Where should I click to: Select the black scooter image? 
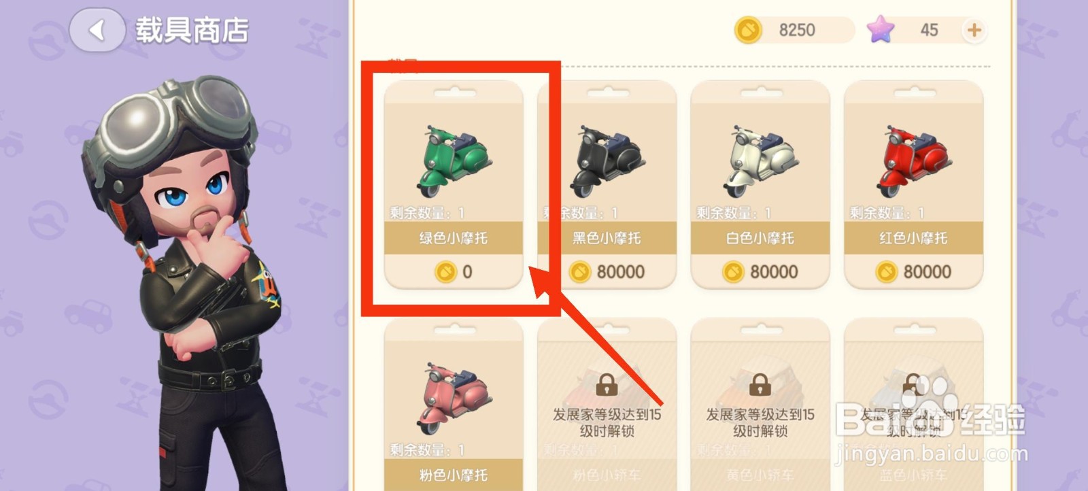click(607, 159)
